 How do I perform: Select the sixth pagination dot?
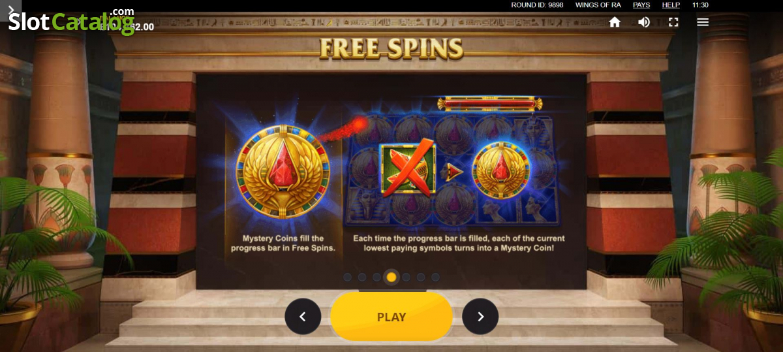tap(421, 277)
